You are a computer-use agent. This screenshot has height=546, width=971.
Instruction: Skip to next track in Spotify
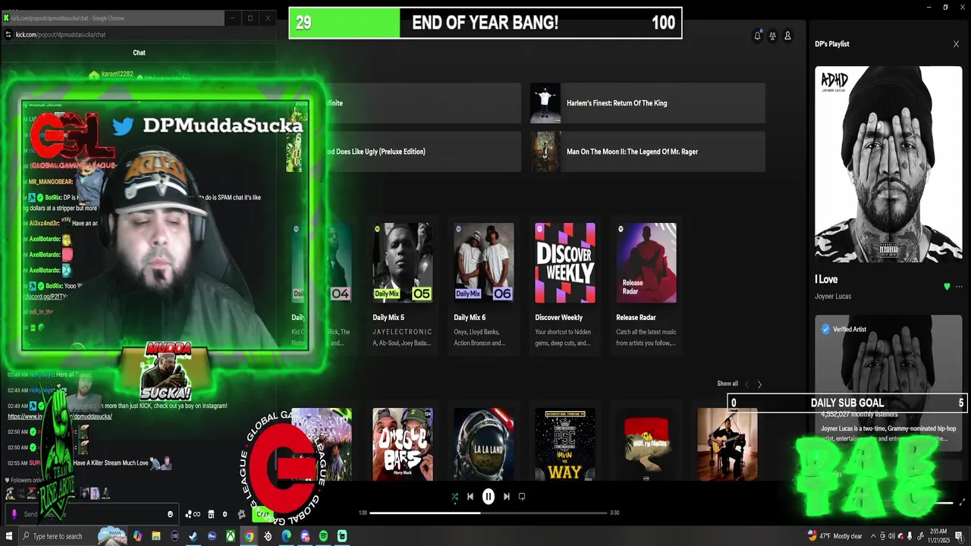(507, 497)
